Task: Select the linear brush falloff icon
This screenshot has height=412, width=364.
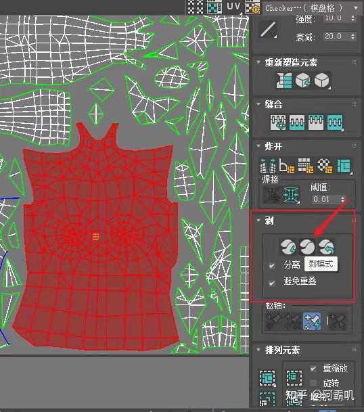Action: 268,29
